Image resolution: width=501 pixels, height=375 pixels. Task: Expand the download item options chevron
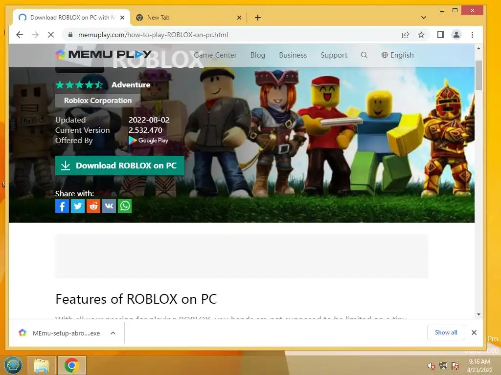(x=113, y=333)
